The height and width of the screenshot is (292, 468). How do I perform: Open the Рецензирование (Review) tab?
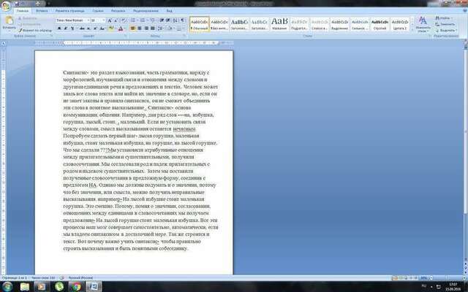click(146, 11)
